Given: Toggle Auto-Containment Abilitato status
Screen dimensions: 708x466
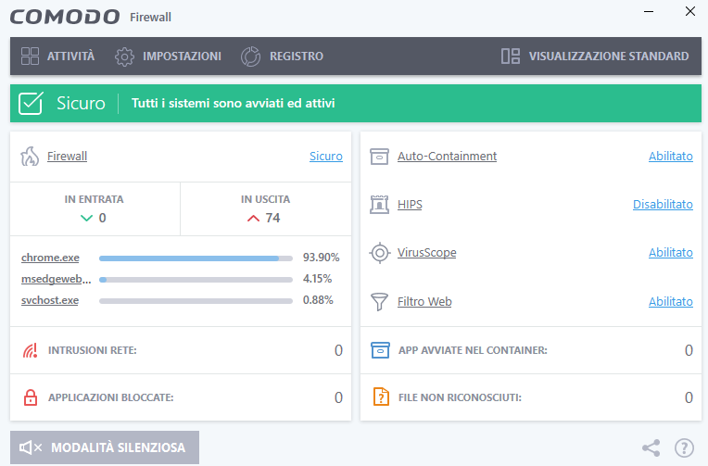Looking at the screenshot, I should [670, 157].
